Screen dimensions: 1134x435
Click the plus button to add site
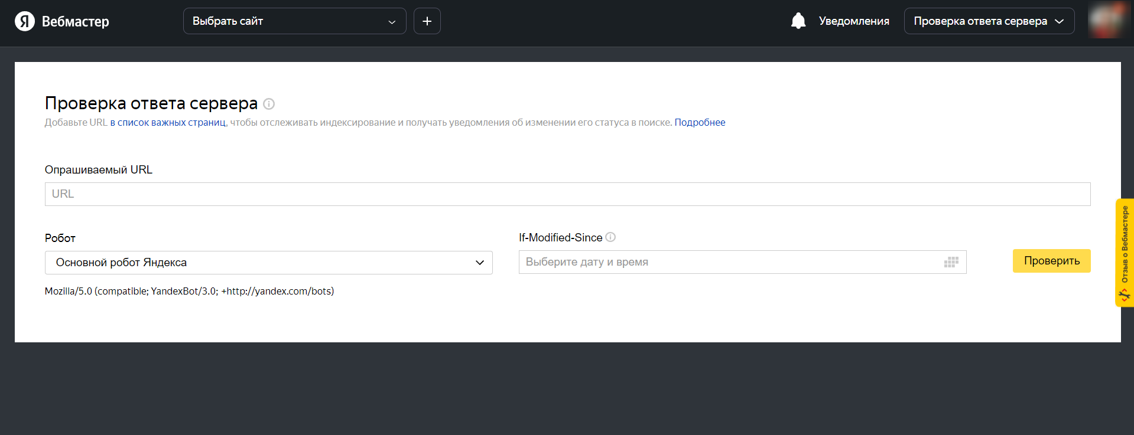427,21
